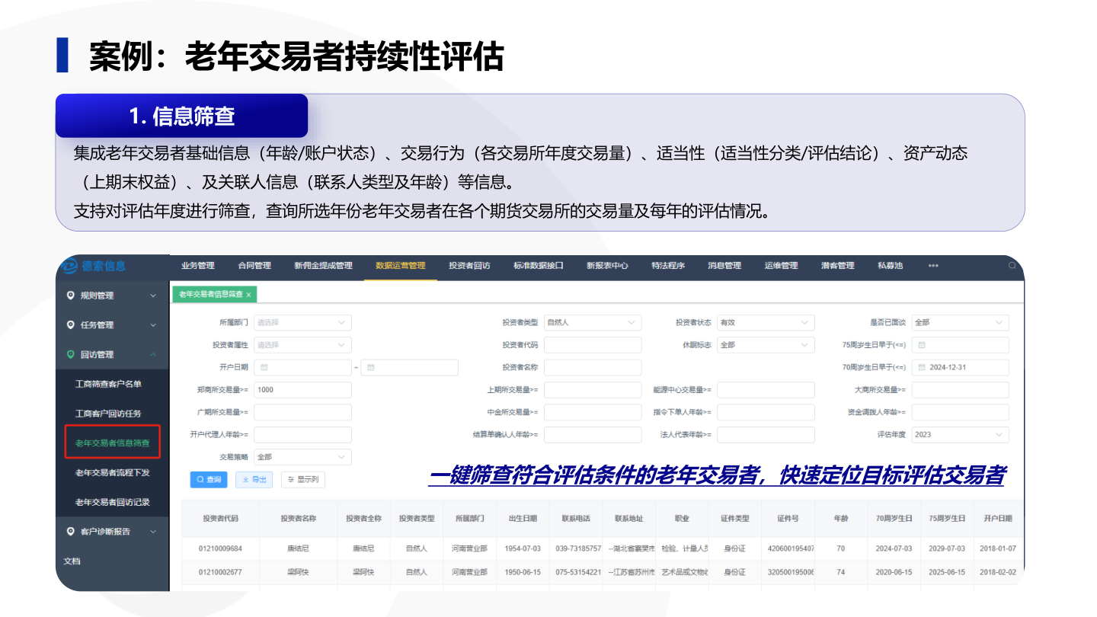The width and height of the screenshot is (1097, 617).
Task: Focus the 能源中心交易量 input field
Action: click(766, 390)
